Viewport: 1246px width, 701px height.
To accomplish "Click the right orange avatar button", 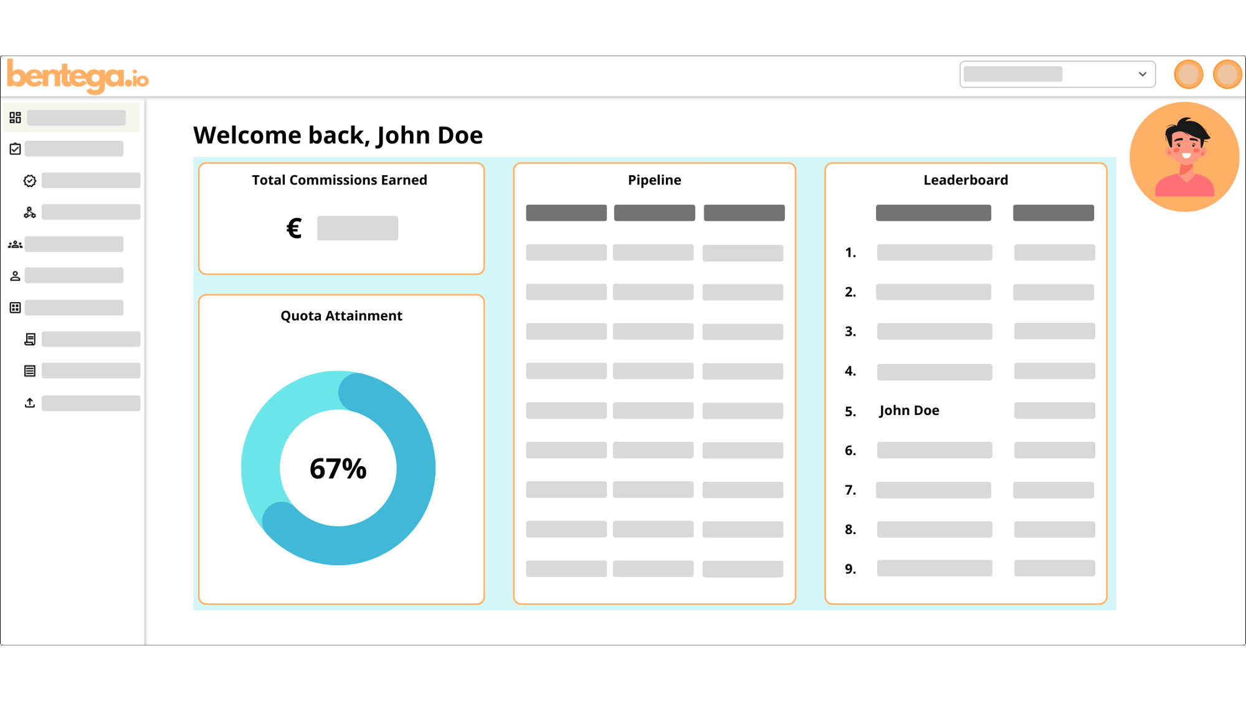I will pos(1225,75).
